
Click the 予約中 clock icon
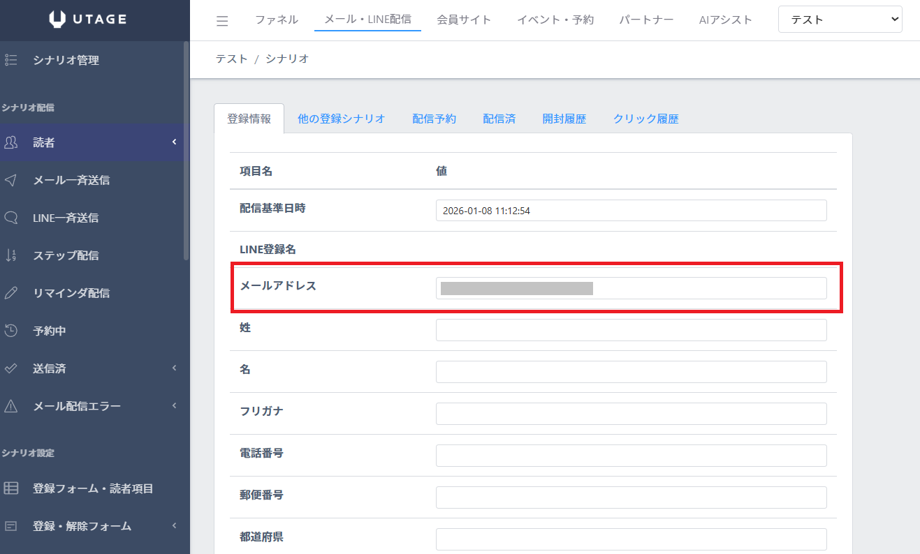click(11, 331)
